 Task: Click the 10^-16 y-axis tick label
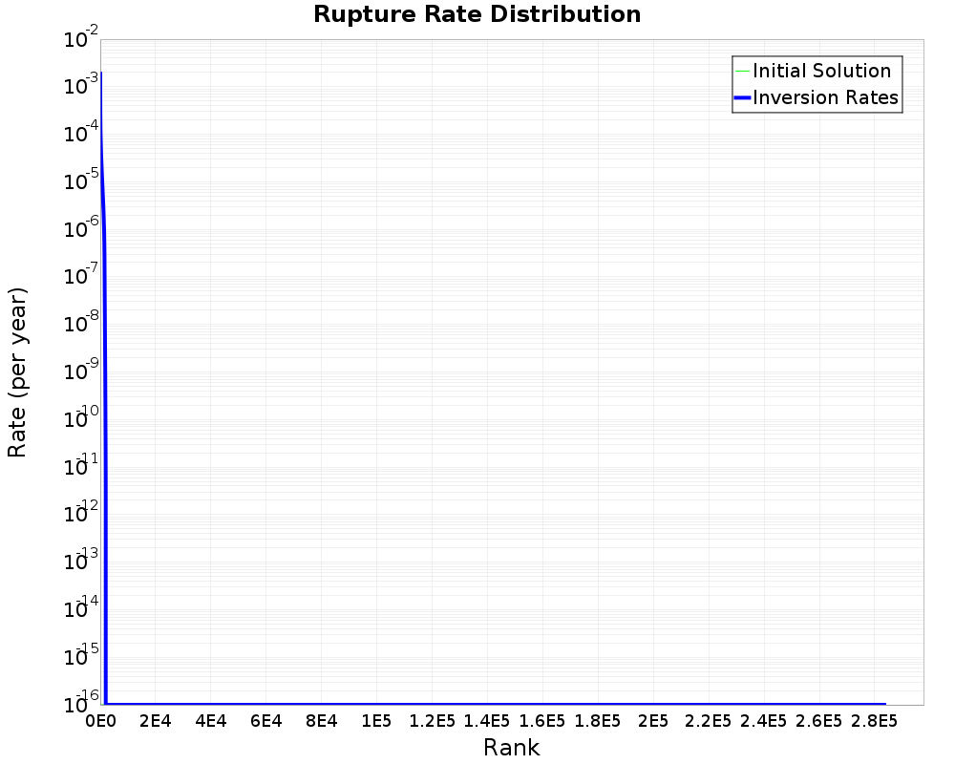[82, 700]
